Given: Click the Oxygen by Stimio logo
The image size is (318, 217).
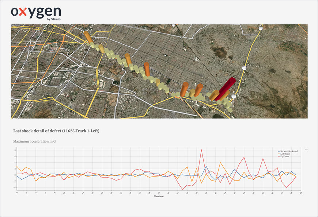Looking at the screenshot, I should click(x=36, y=13).
